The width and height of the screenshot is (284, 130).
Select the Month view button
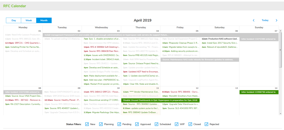[44, 20]
